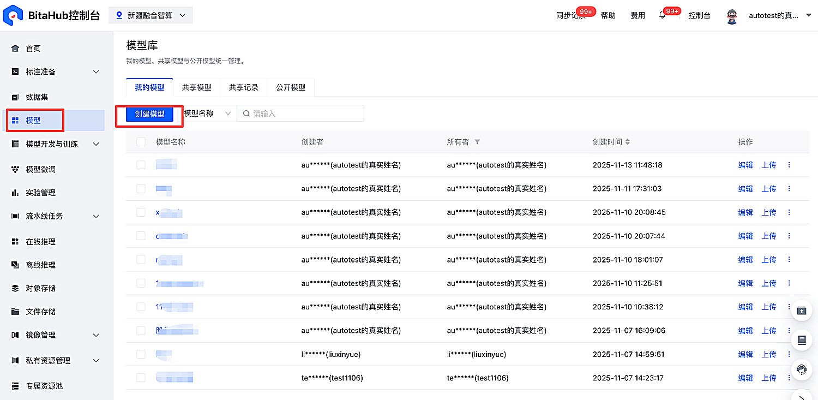This screenshot has height=400, width=818.
Task: Select the 我的模型 tab
Action: pos(149,87)
